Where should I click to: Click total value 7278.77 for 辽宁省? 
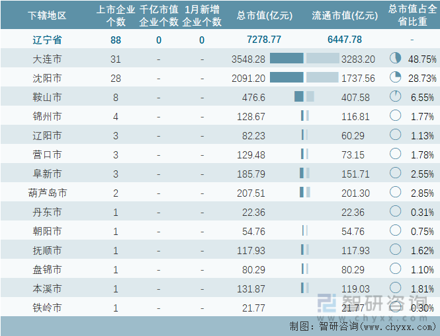point(264,40)
